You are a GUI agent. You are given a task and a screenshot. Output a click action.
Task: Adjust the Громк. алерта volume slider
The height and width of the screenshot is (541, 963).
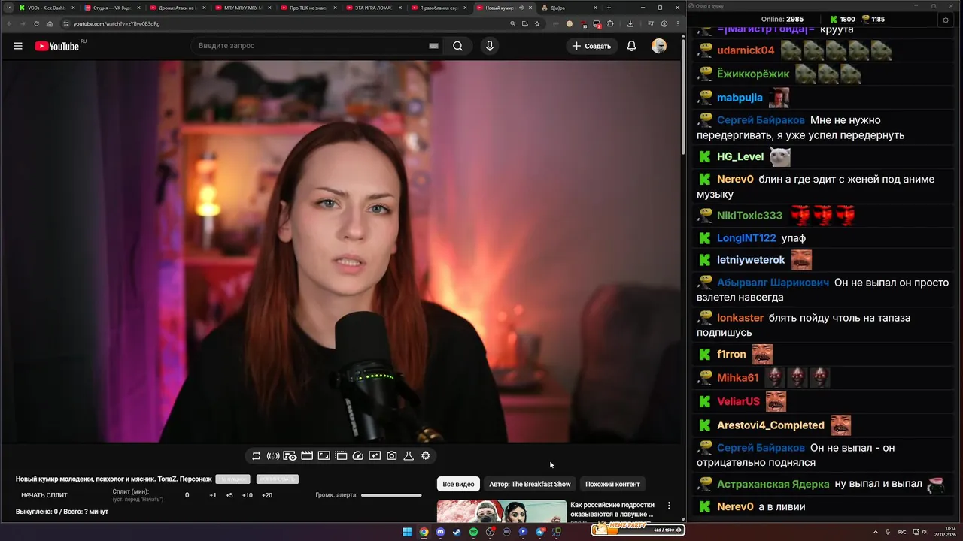click(x=391, y=495)
